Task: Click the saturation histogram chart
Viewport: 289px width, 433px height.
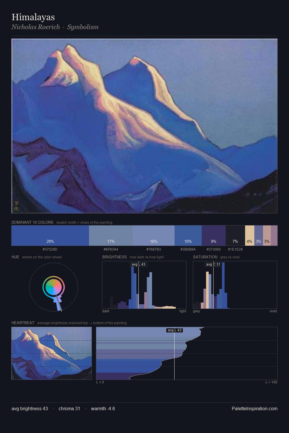Action: (x=235, y=285)
